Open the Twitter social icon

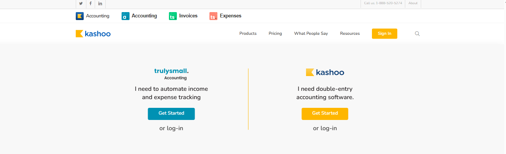pyautogui.click(x=81, y=3)
